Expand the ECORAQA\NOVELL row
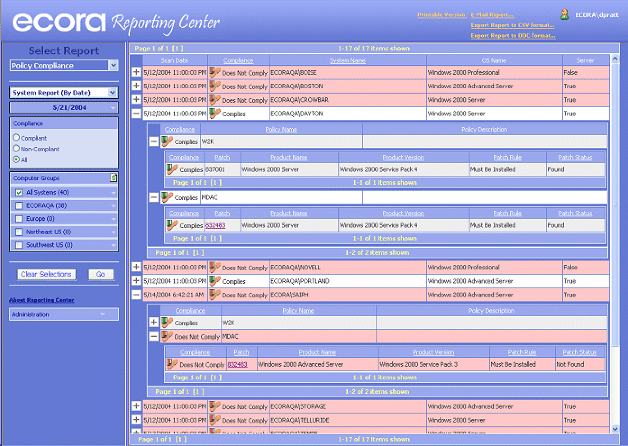Viewport: 628px width, 446px height. [x=137, y=267]
